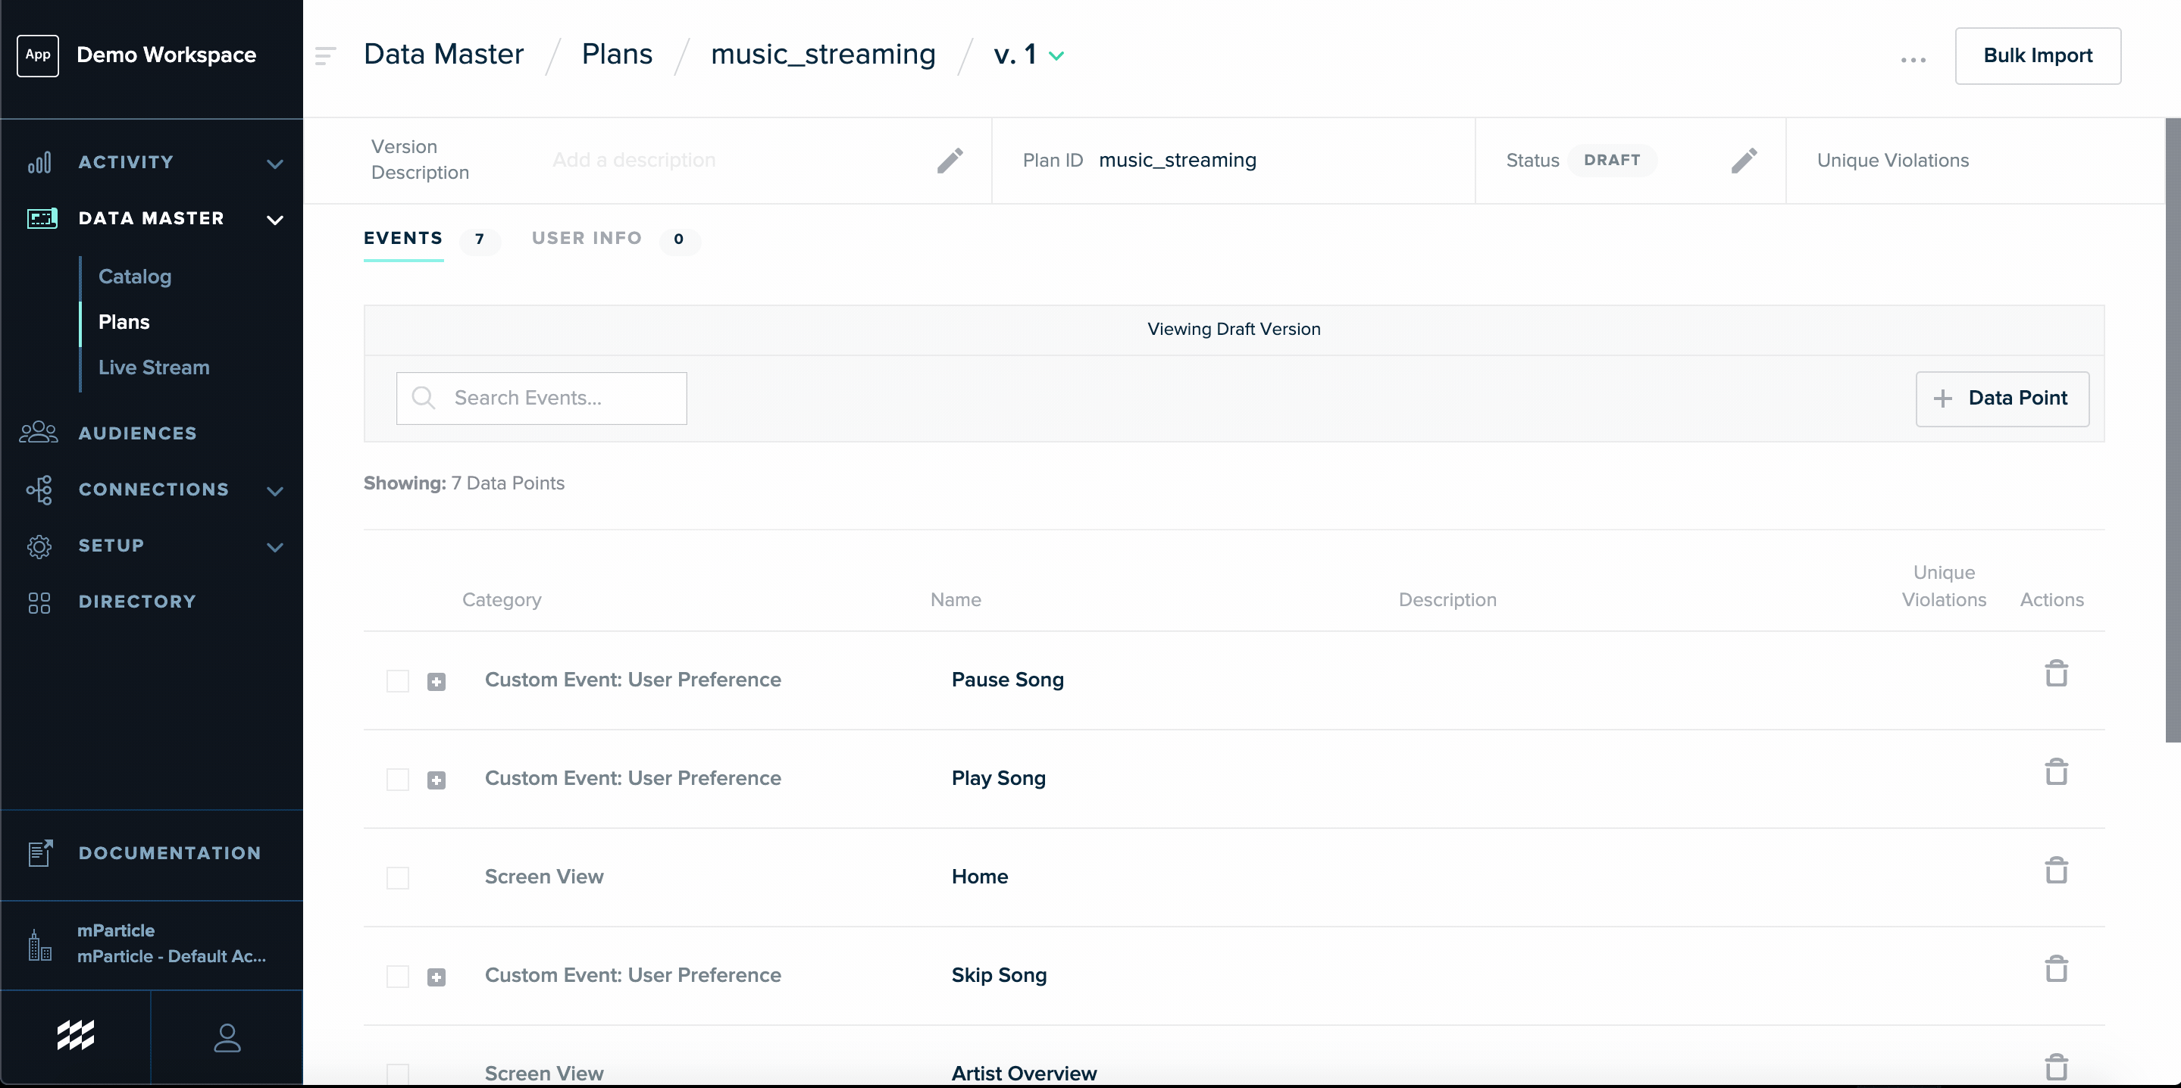Click trash icon for Skip Song
This screenshot has height=1088, width=2181.
[x=2056, y=968]
